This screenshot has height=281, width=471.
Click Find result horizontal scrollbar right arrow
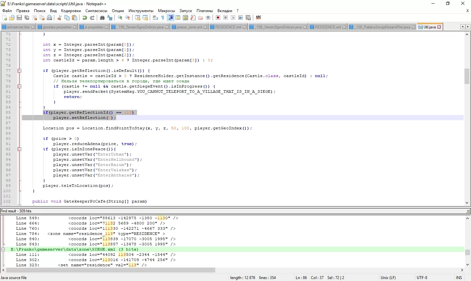[x=462, y=270]
